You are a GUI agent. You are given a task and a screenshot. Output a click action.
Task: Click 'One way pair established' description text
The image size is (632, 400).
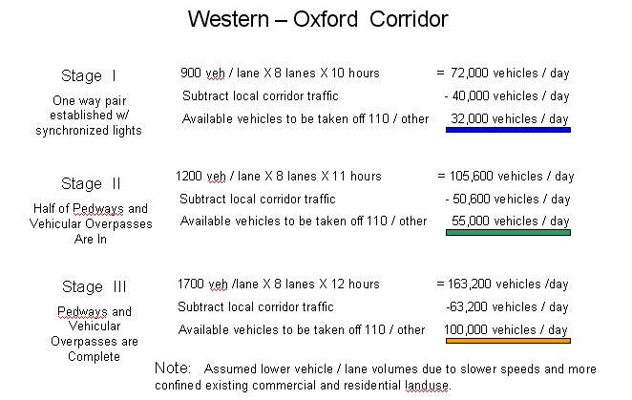[89, 108]
